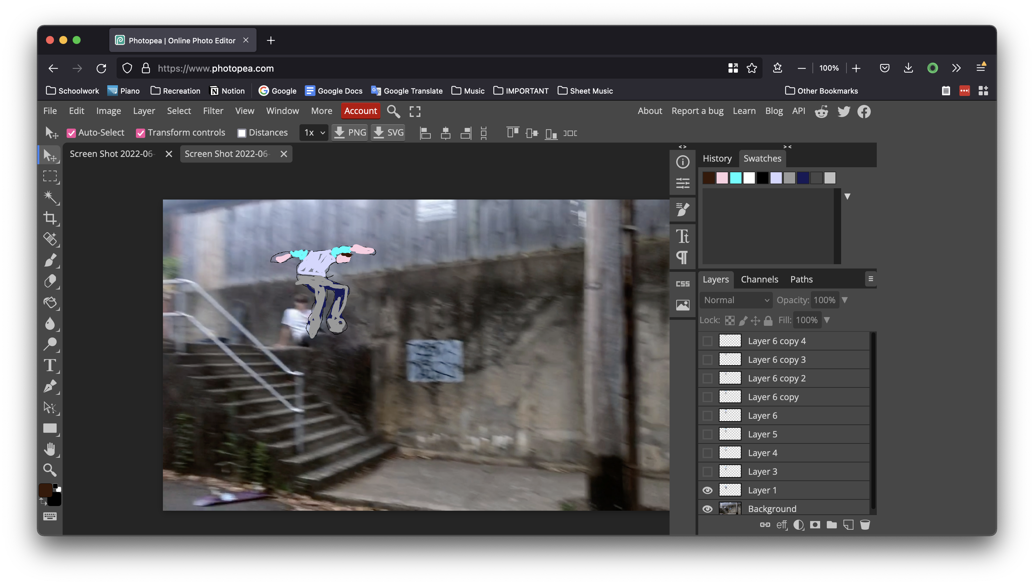The width and height of the screenshot is (1034, 585).
Task: Hide the Background layer
Action: coord(708,509)
